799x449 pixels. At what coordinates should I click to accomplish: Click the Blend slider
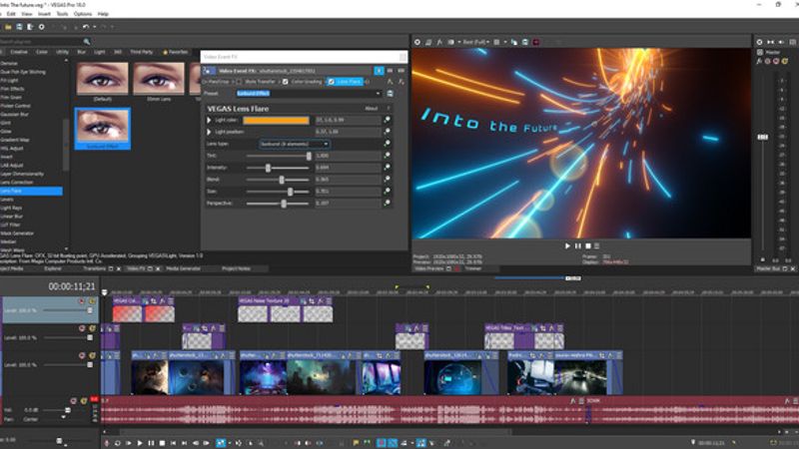[278, 180]
